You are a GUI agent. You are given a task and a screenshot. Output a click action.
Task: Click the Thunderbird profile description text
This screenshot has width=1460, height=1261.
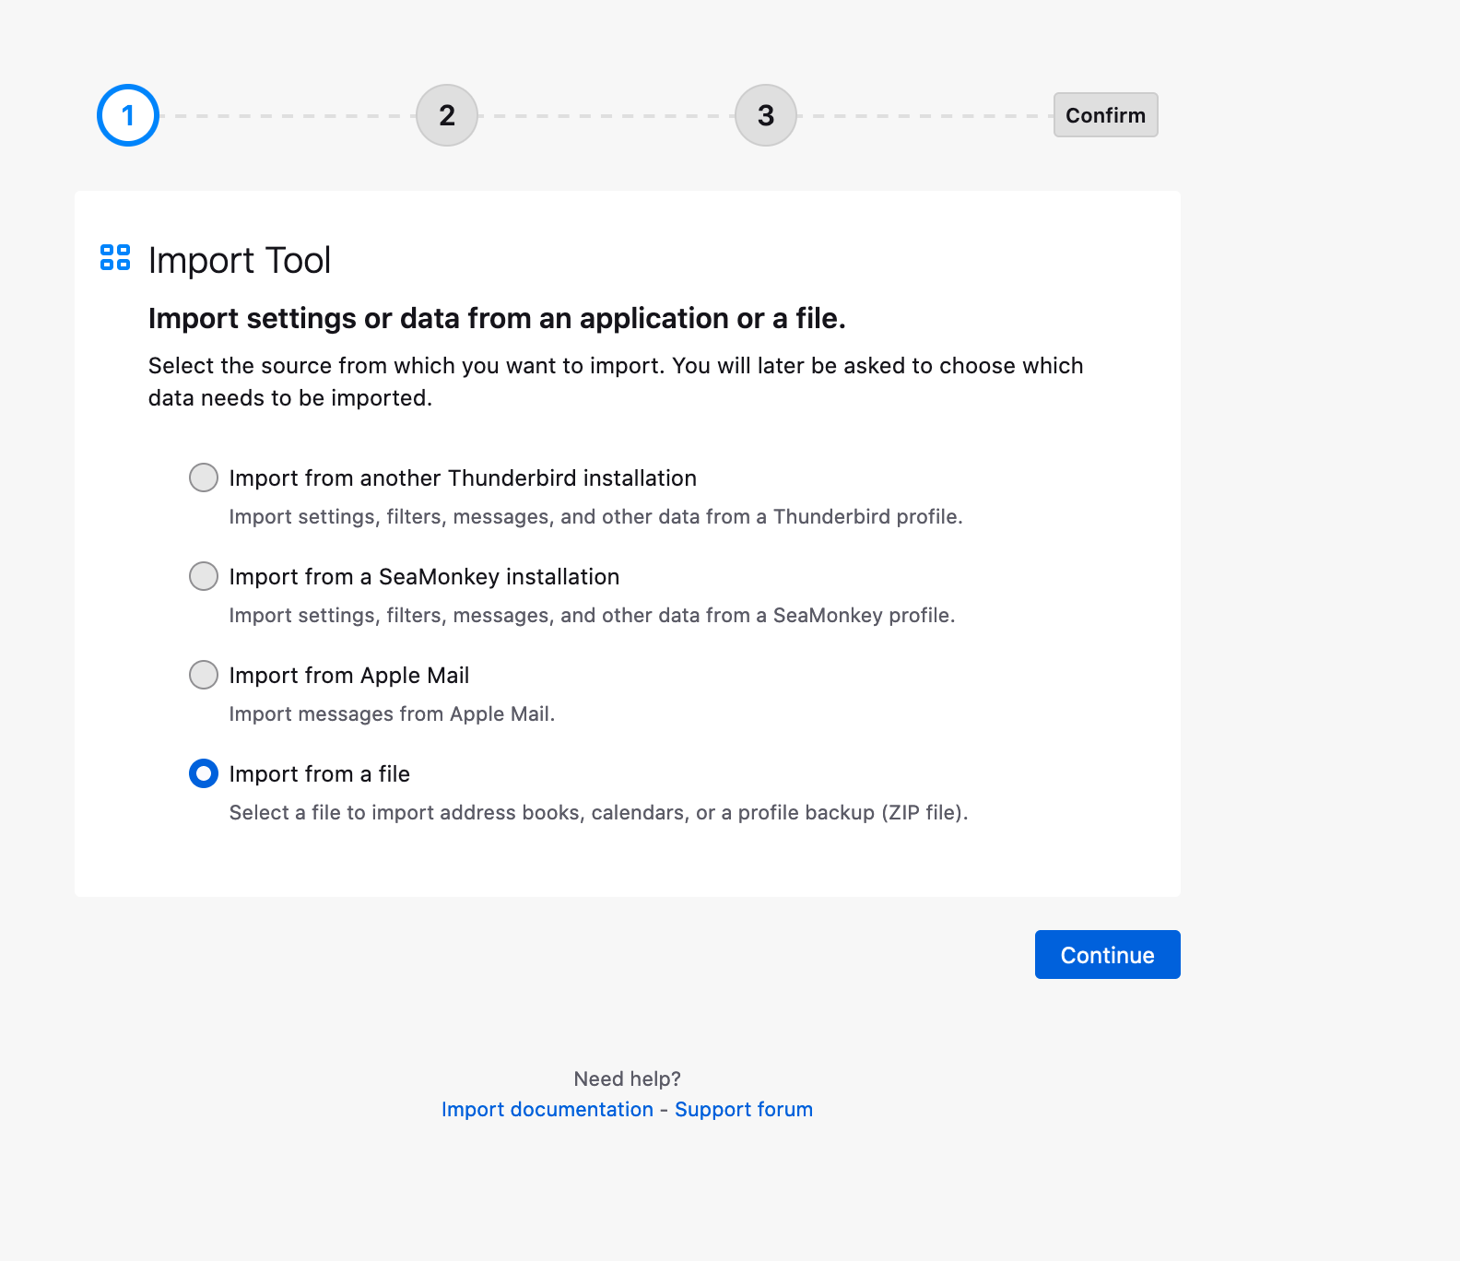tap(595, 516)
